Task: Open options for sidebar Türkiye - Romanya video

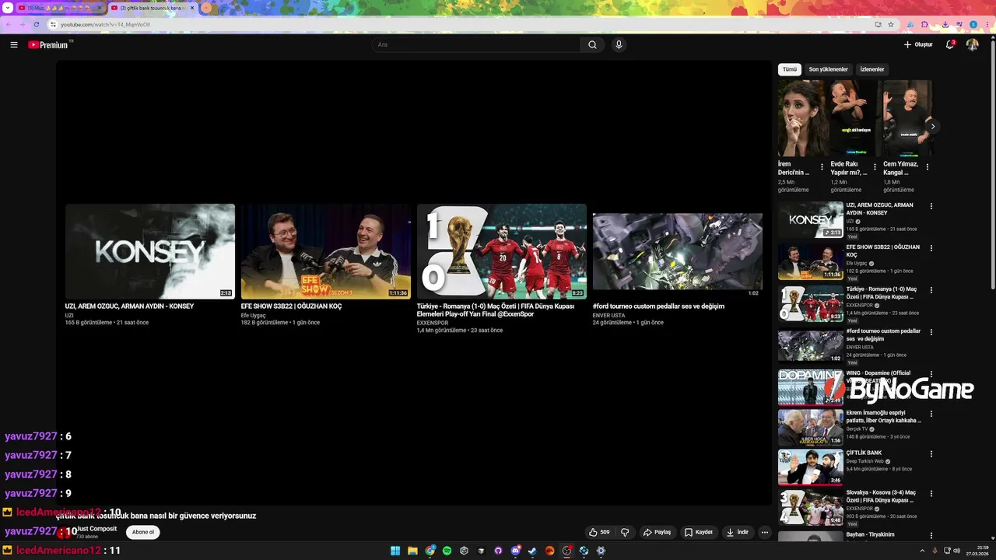Action: 931,290
